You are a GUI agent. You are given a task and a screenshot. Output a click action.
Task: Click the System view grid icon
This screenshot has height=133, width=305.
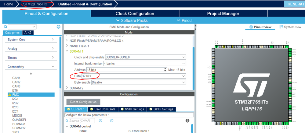281,27
